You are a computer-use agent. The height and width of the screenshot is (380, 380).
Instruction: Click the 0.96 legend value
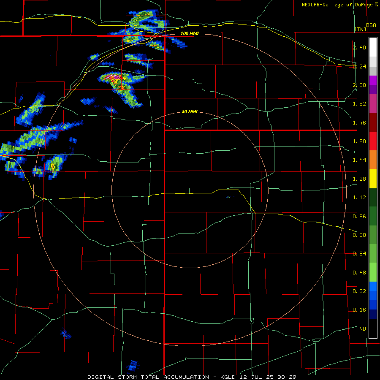tap(359, 216)
